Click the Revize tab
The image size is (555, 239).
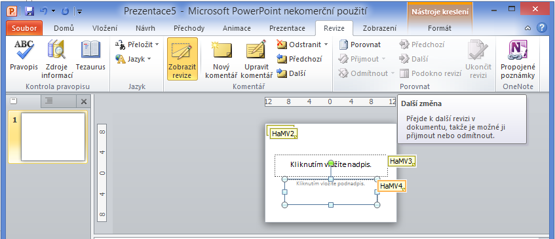point(334,28)
